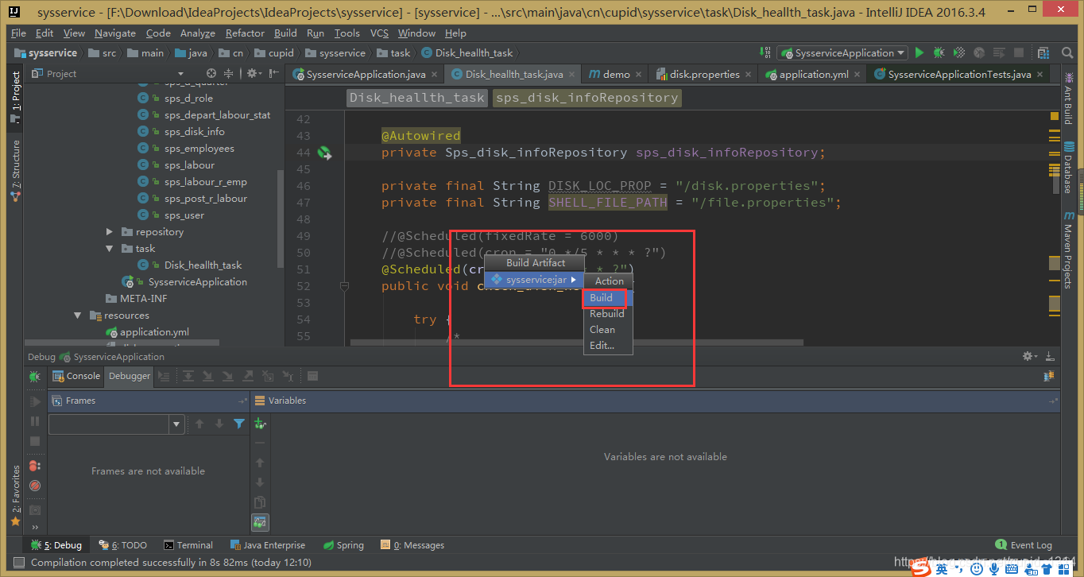Open the Database side tool window

point(1068,168)
